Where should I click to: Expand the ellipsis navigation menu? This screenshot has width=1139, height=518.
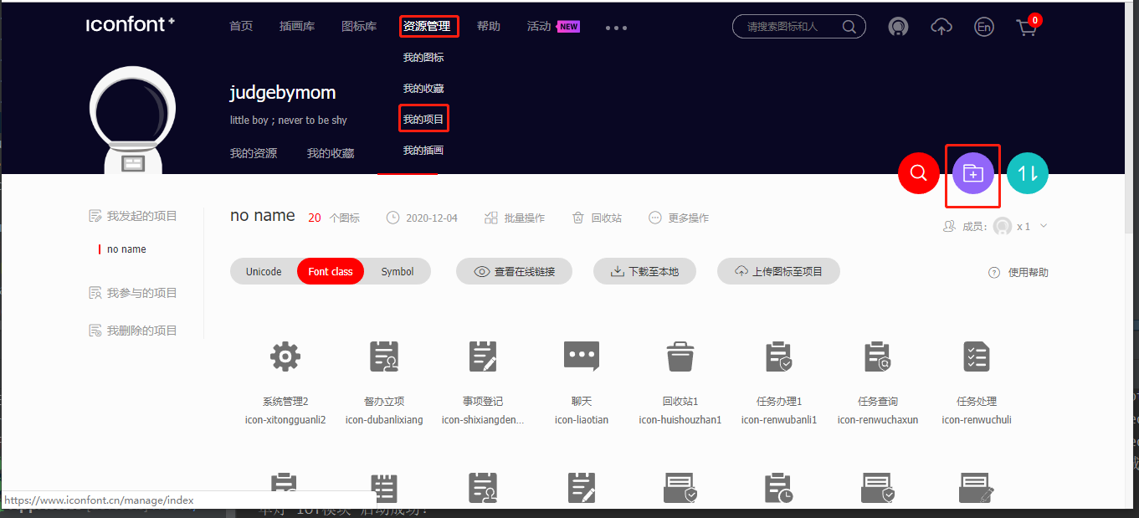[x=616, y=28]
